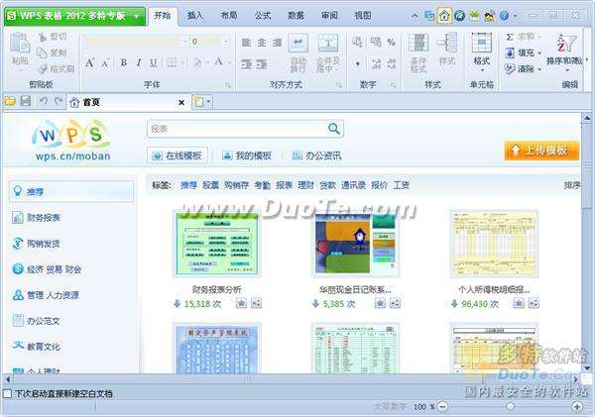Switch to the 插入 ribbon tab

[x=195, y=16]
